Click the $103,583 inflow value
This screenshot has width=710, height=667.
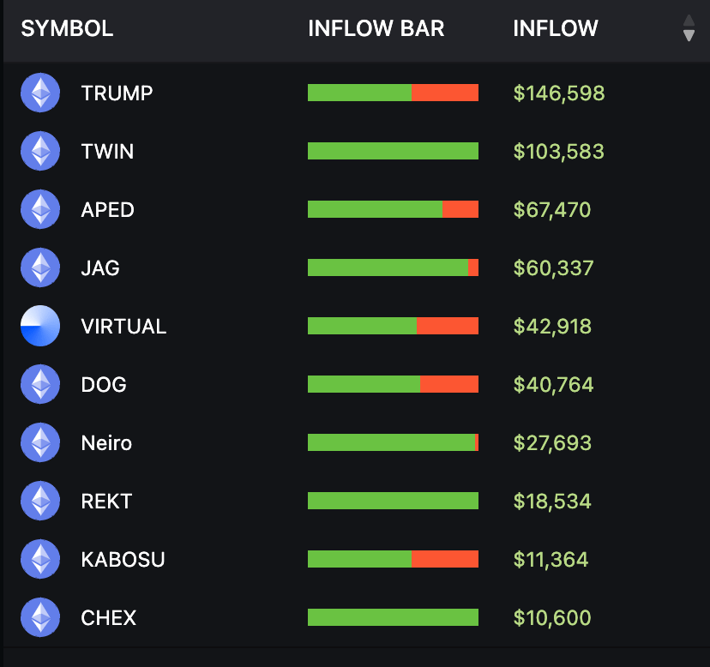(559, 151)
